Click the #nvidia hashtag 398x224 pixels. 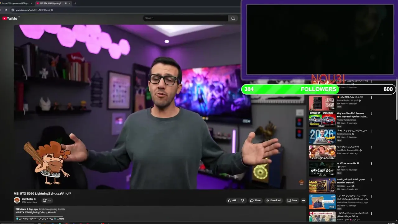[61, 209]
